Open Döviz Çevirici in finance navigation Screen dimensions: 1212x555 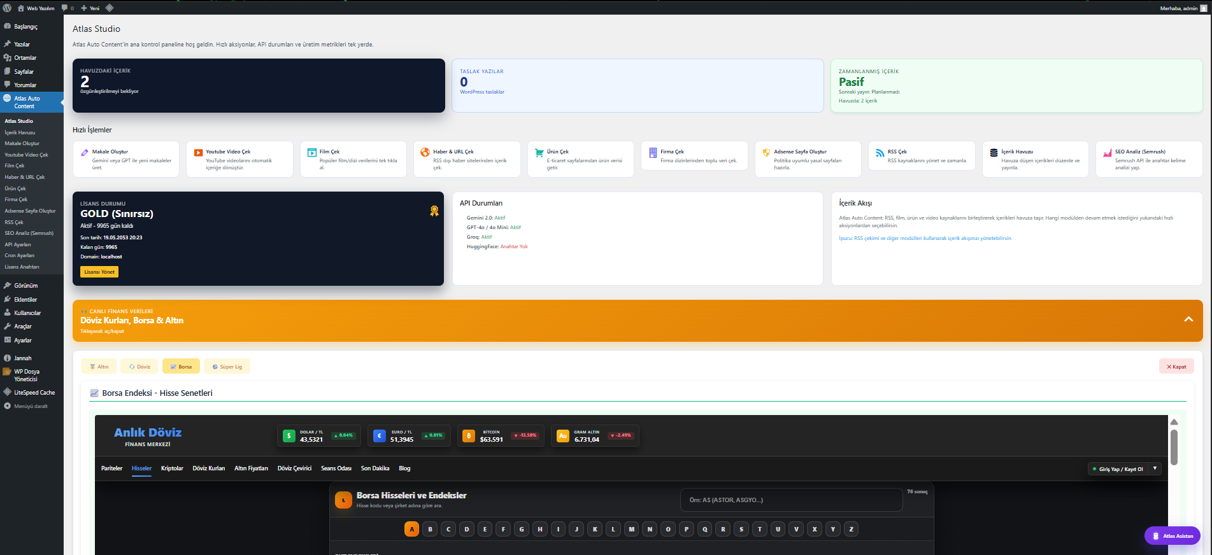[x=294, y=468]
